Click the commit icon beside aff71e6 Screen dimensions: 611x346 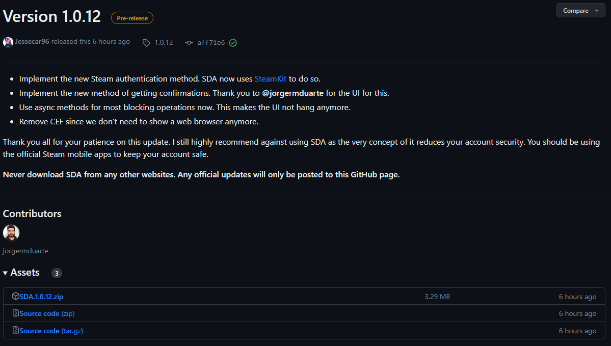pos(189,43)
